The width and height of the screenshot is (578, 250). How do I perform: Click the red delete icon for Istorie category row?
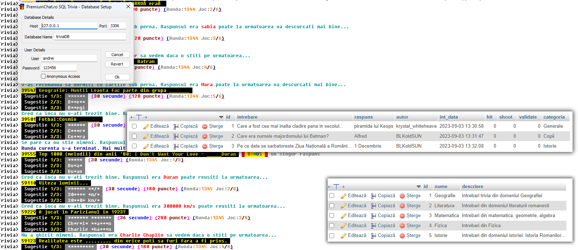[402, 236]
